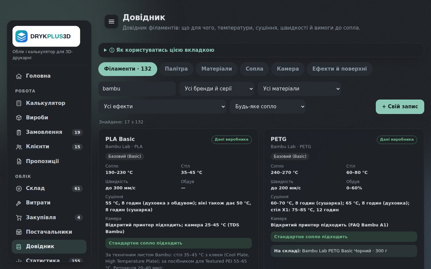Click the 15 badge next to Клієнти
The image size is (431, 269).
pos(77,147)
